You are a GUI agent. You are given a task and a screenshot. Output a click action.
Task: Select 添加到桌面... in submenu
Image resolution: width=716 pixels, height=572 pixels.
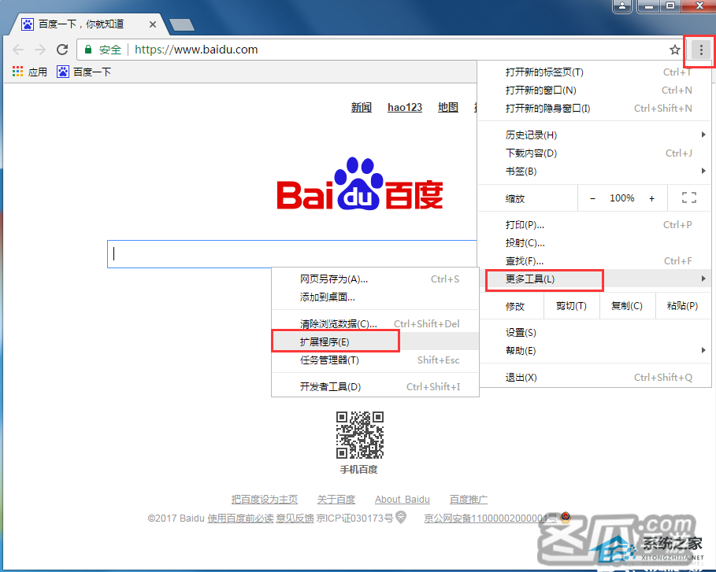click(x=376, y=297)
